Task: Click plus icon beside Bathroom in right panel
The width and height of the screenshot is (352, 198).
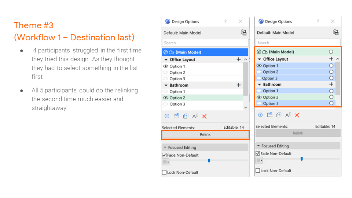Action: click(x=331, y=84)
